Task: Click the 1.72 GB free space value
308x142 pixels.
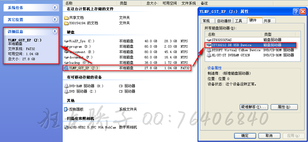Action: 171,63
